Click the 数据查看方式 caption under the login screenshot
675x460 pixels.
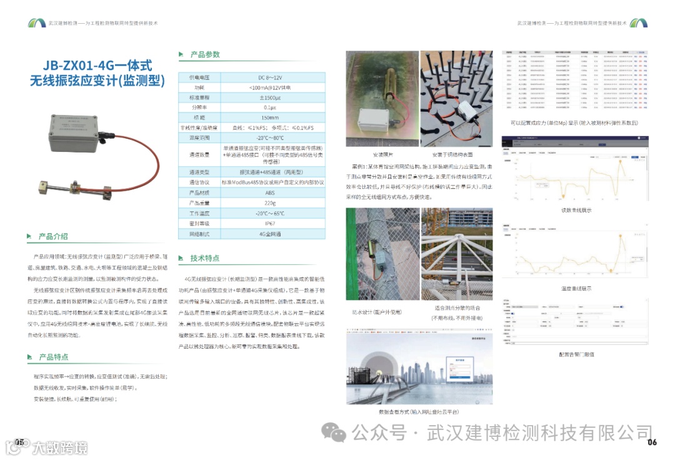pyautogui.click(x=418, y=412)
